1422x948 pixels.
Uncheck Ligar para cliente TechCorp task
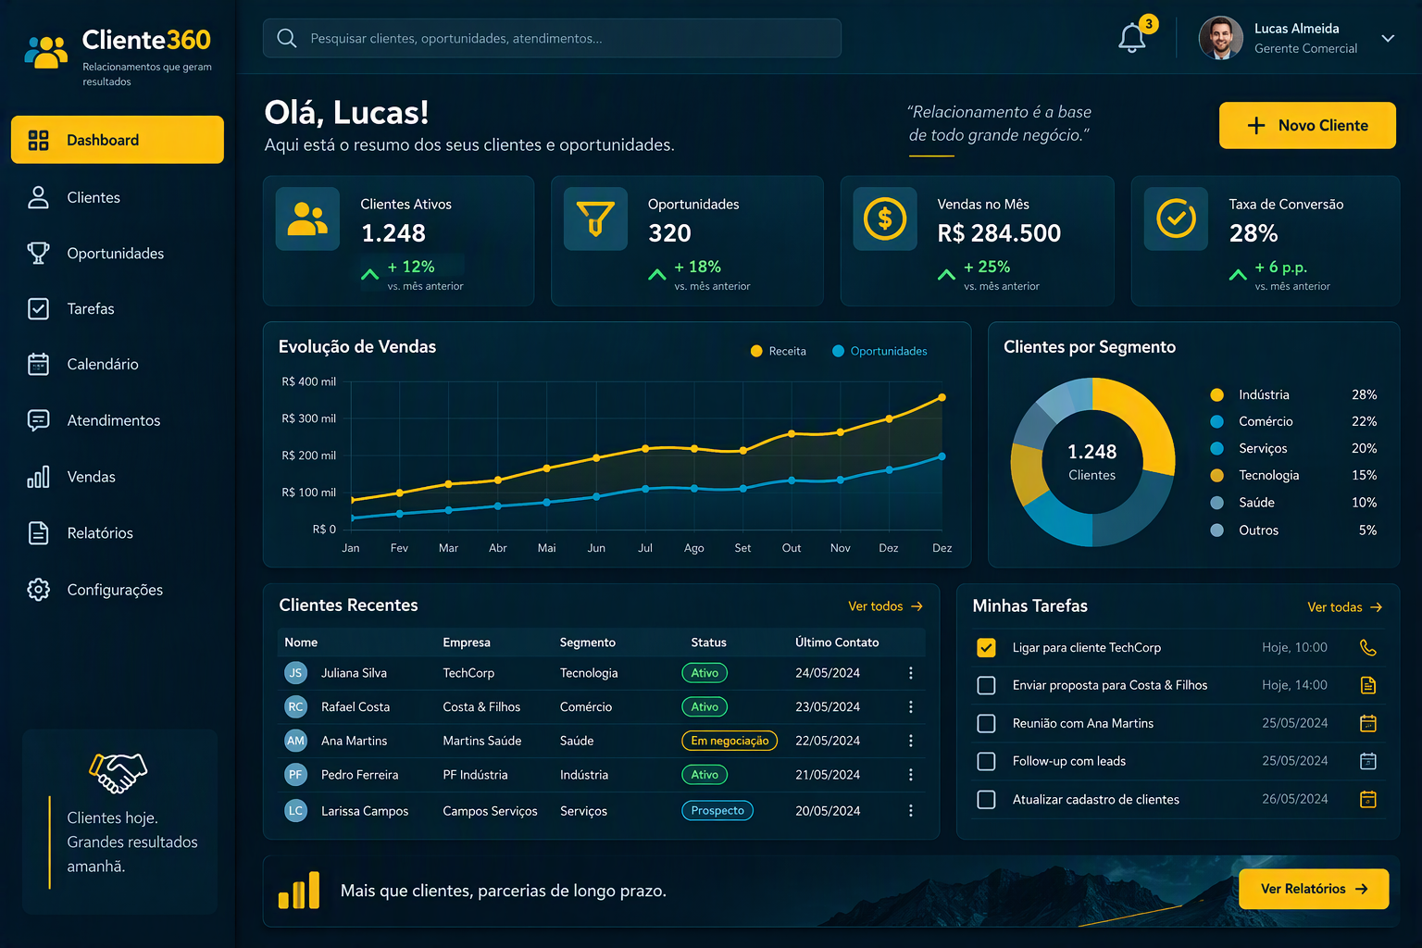point(987,648)
